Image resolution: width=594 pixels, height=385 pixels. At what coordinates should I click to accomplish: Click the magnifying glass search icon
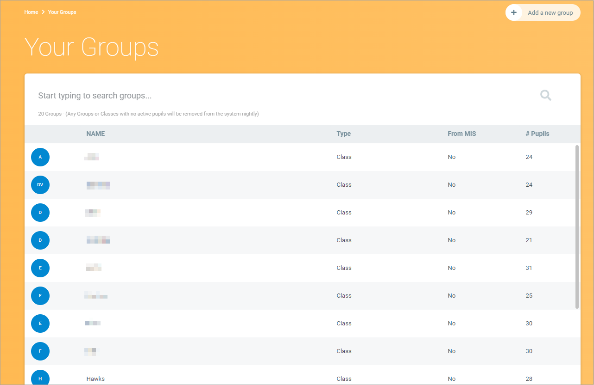[x=545, y=96]
